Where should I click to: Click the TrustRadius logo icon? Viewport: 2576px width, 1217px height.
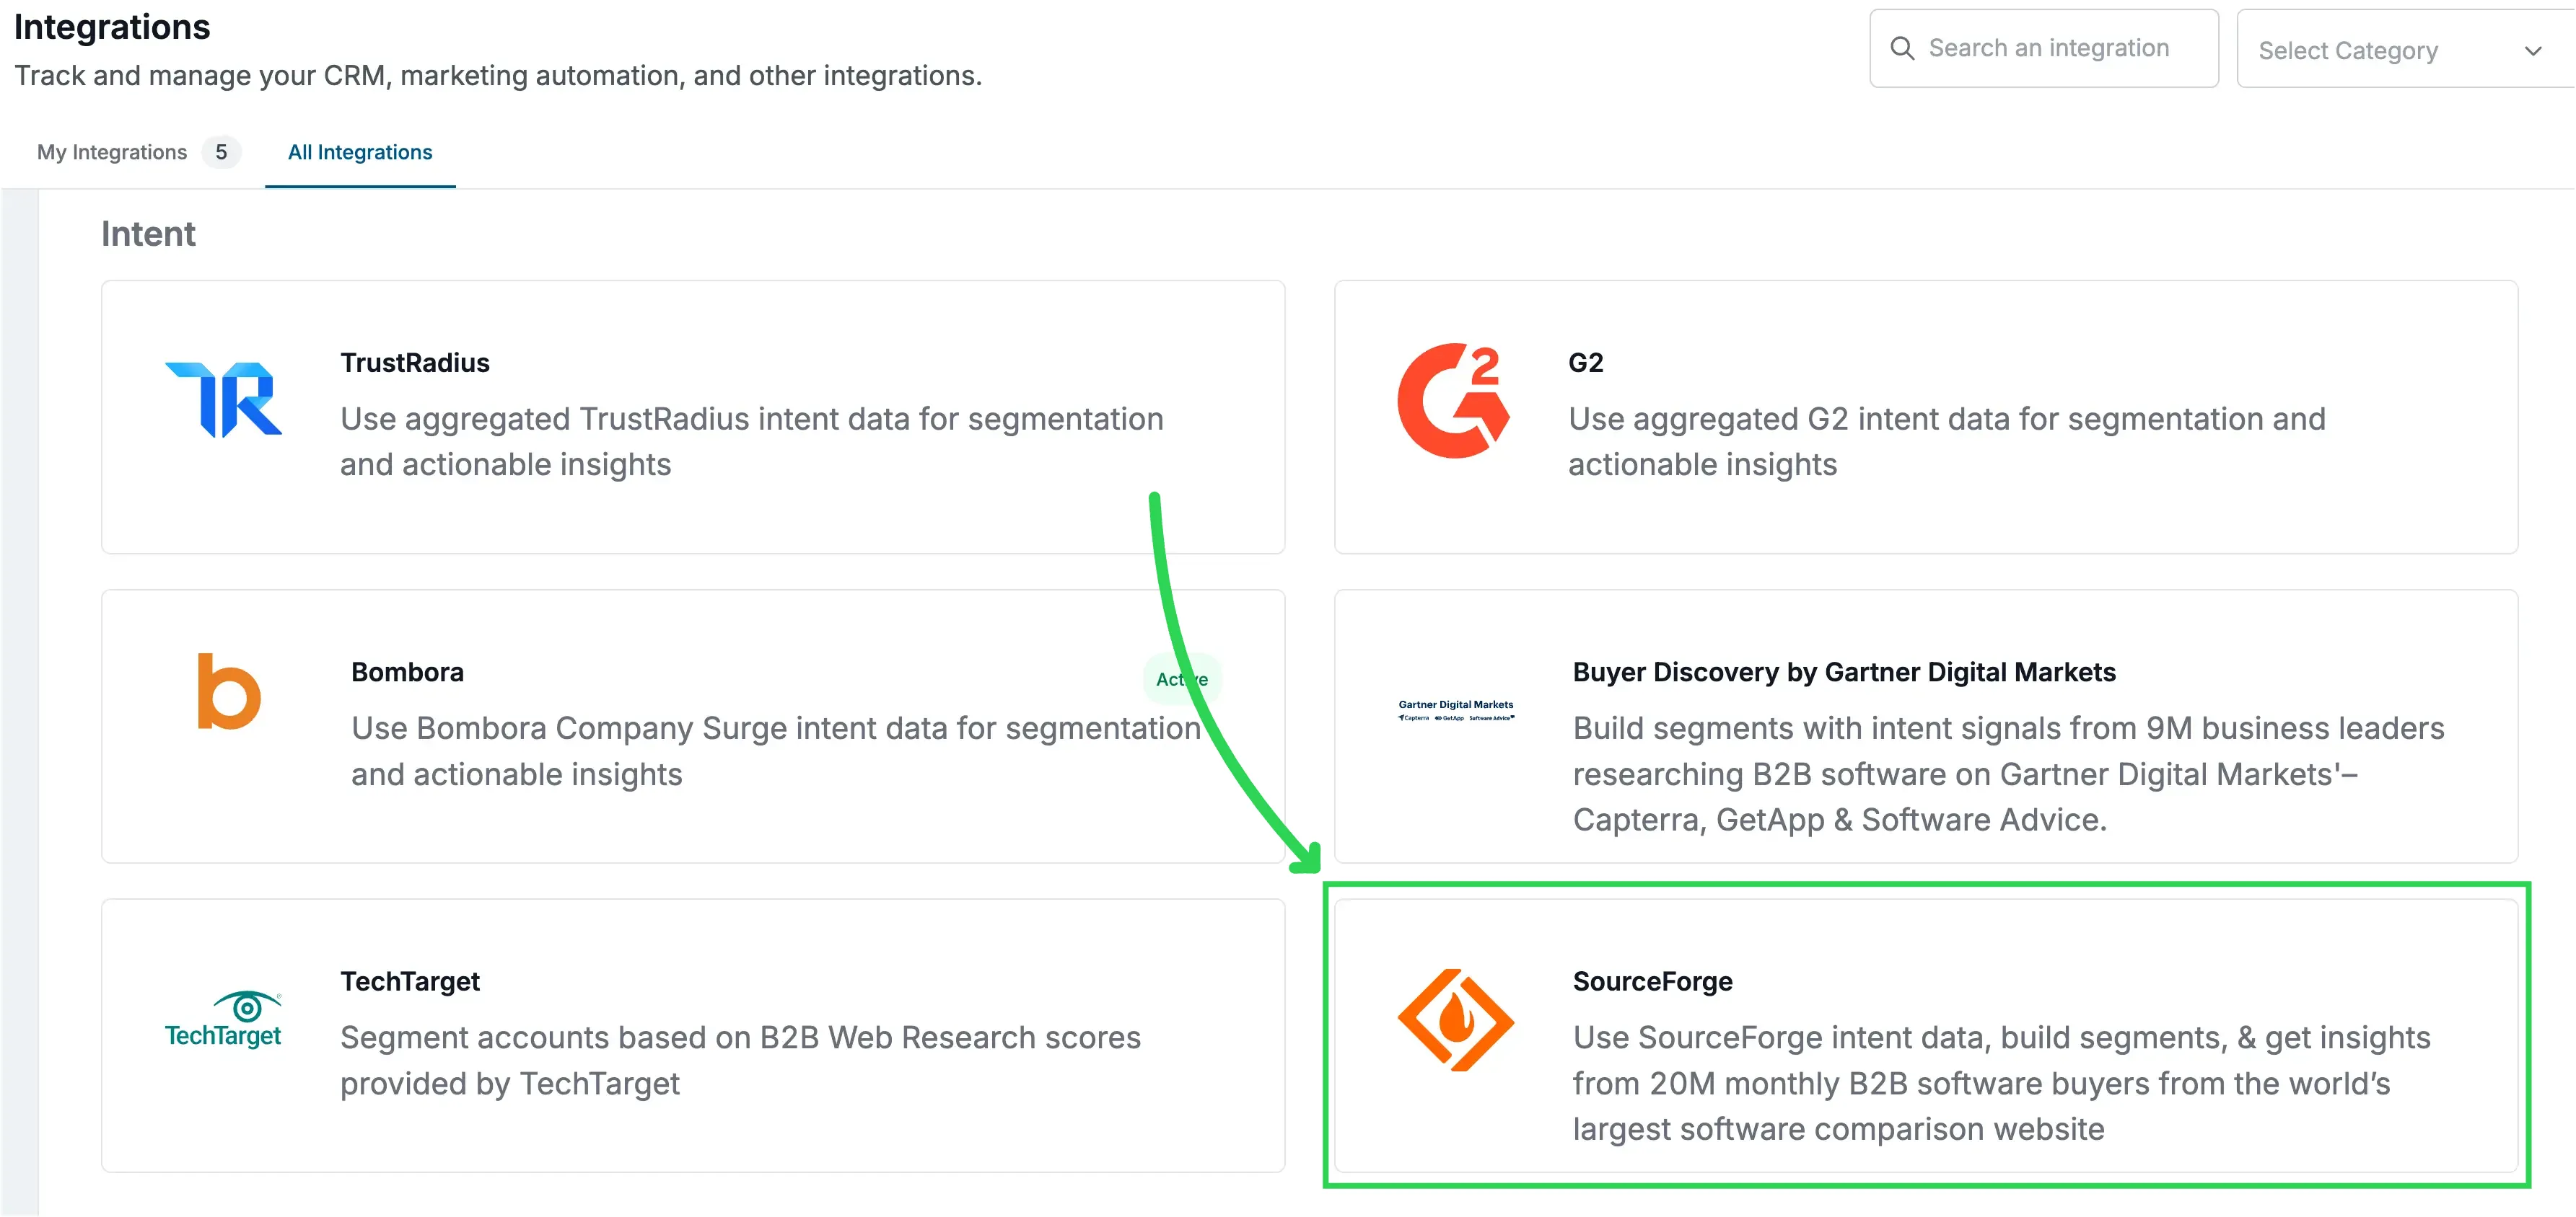tap(224, 399)
